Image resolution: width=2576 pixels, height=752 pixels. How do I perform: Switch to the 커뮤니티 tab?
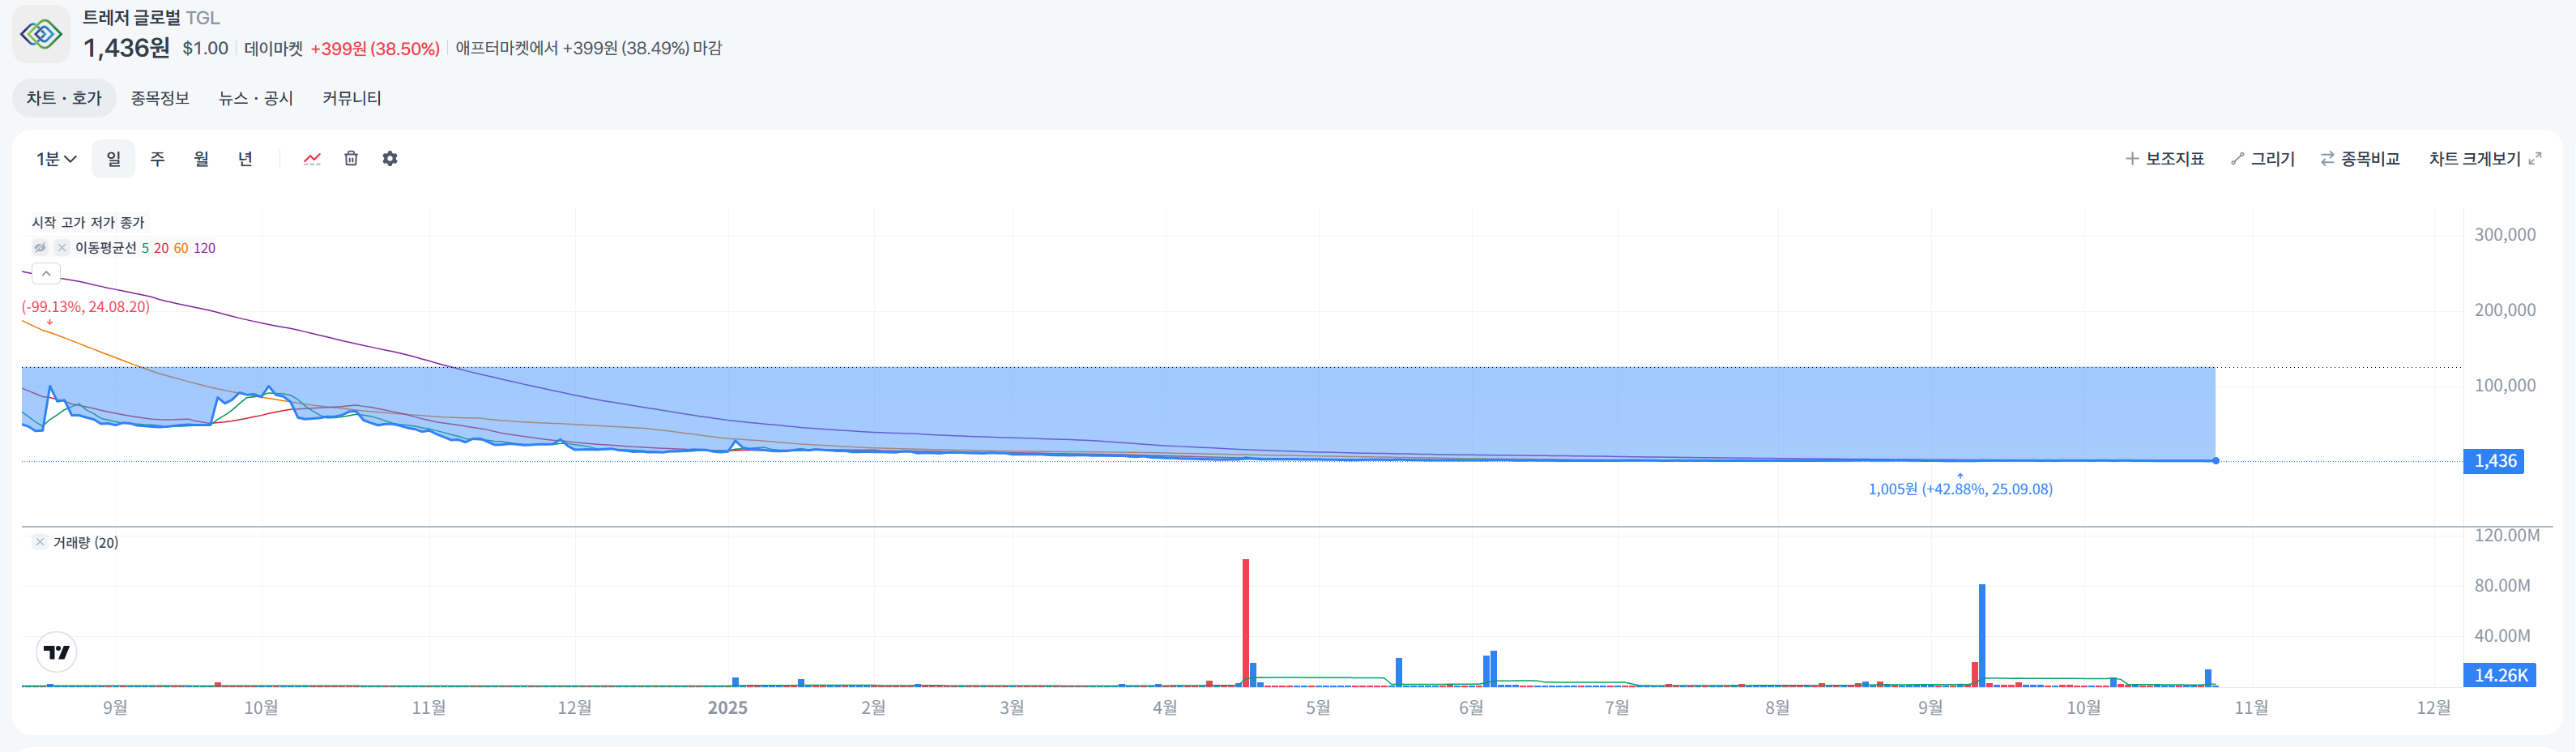(352, 98)
